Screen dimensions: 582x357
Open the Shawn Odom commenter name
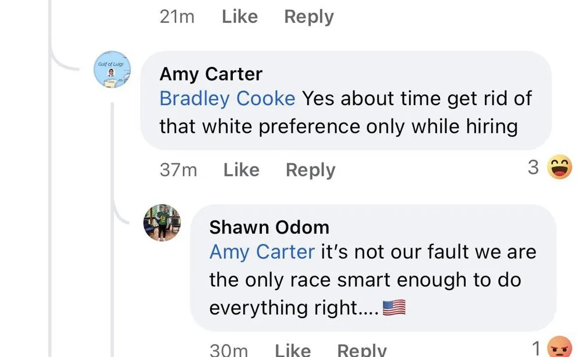point(269,227)
